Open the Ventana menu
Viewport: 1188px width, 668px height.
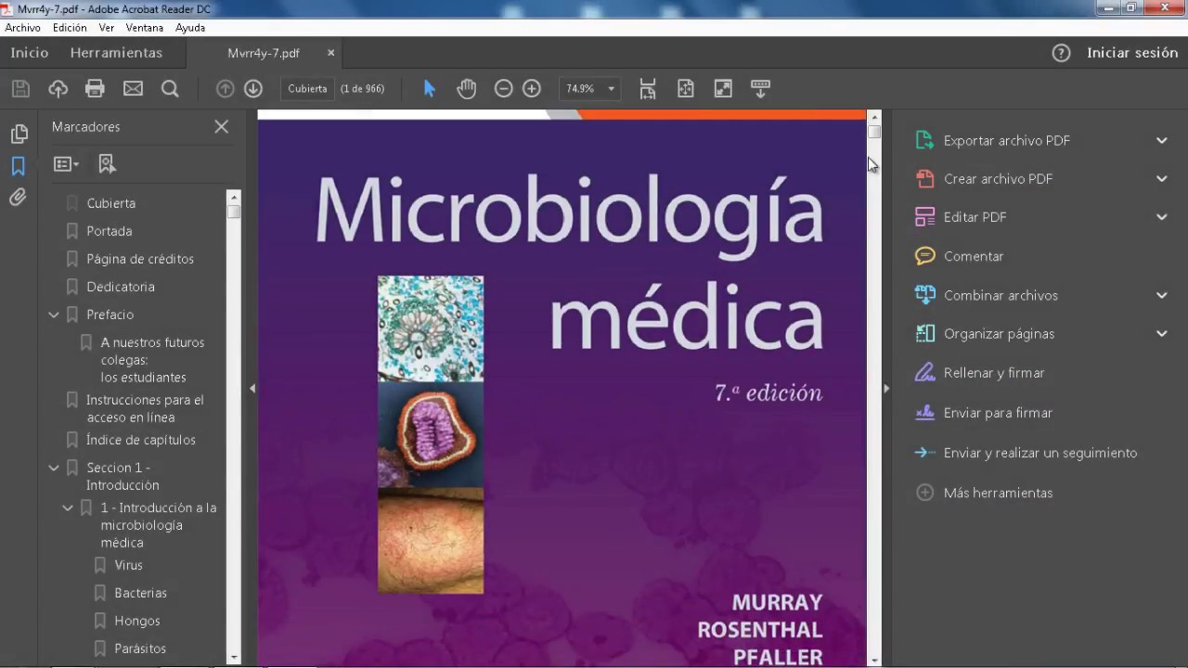tap(145, 28)
